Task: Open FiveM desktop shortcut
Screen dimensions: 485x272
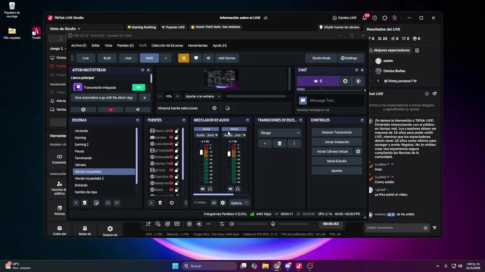Action: (x=36, y=33)
